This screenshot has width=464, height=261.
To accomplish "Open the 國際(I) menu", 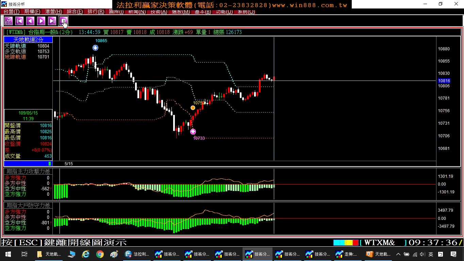I will click(116, 12).
